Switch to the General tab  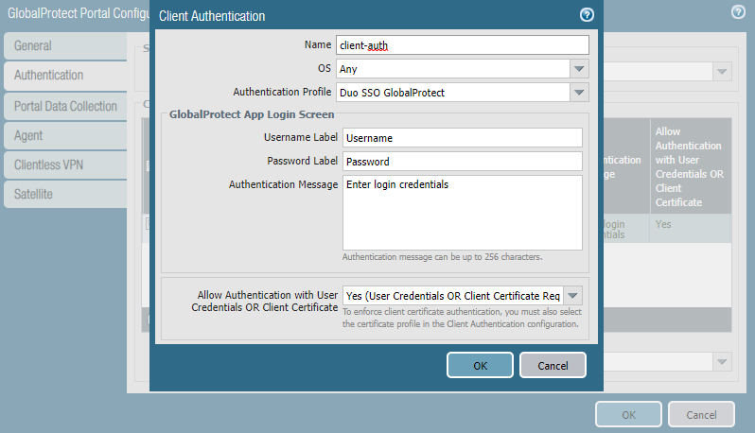(65, 46)
